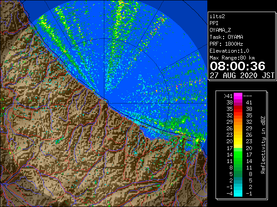This screenshot has height=207, width=277.
Task: Click the yellow '20' legend color
Action: [x=238, y=141]
